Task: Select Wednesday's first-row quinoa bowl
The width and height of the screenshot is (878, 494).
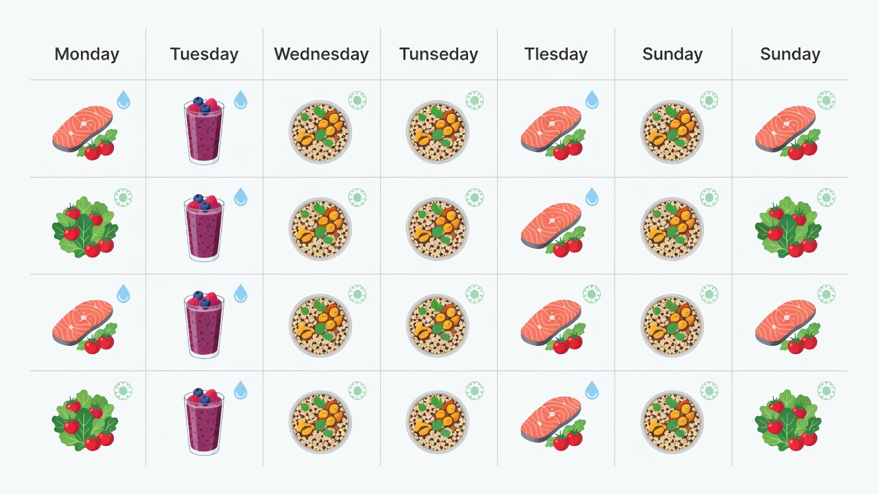Action: click(320, 132)
